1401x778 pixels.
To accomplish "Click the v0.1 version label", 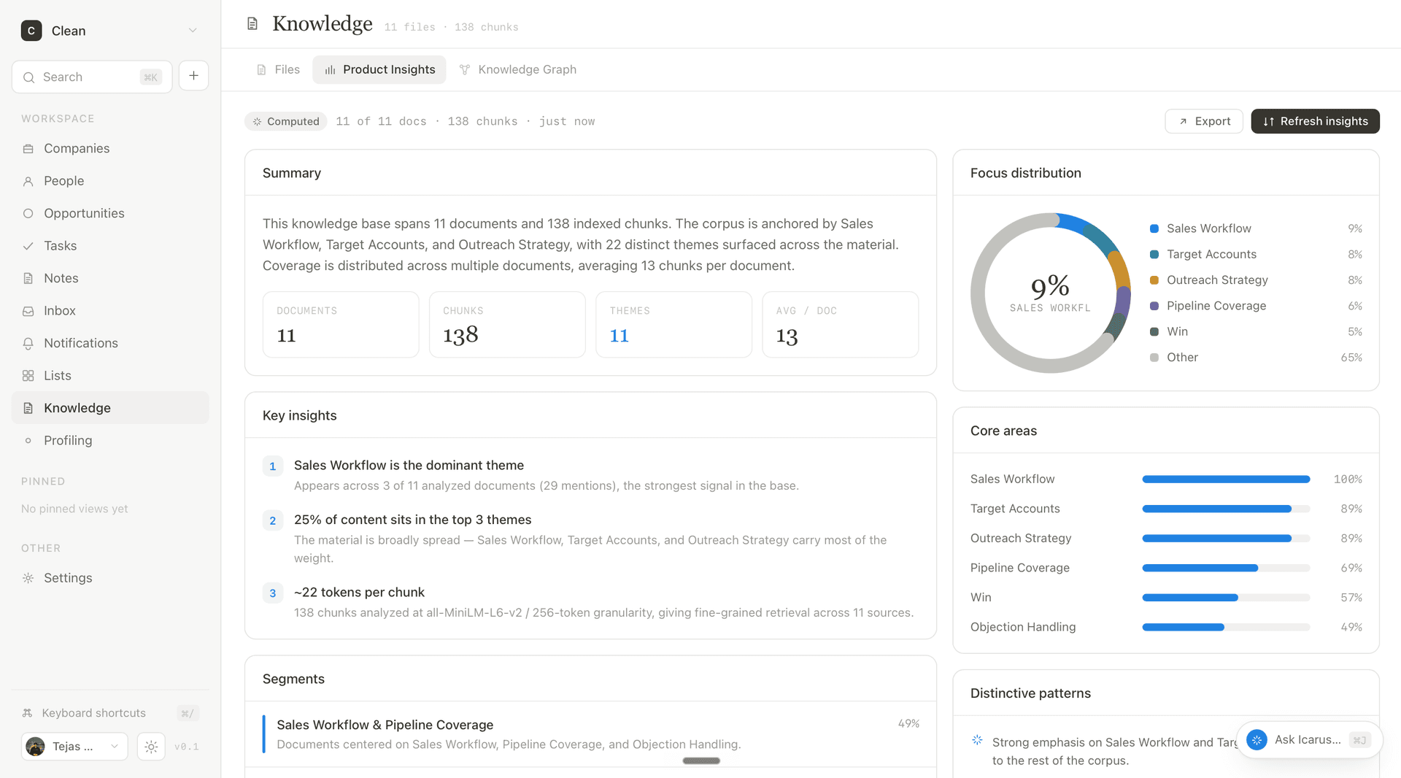I will coord(187,747).
